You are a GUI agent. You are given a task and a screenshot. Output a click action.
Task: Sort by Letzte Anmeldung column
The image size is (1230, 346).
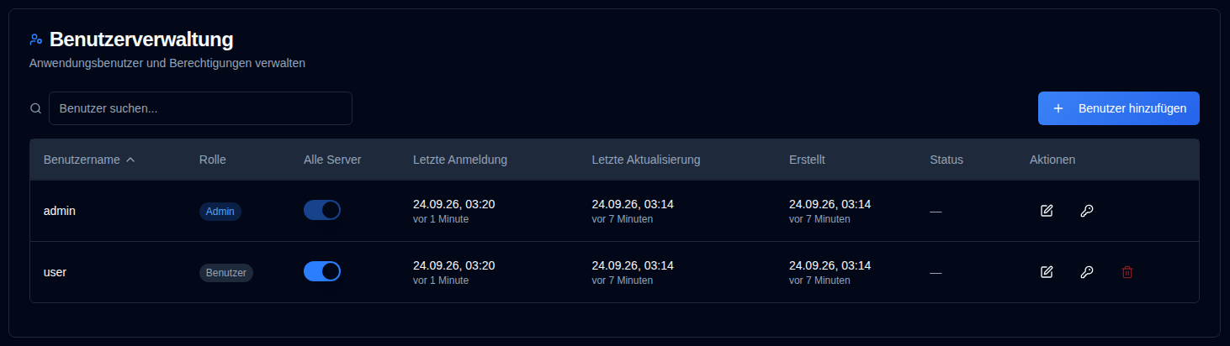pyautogui.click(x=460, y=160)
